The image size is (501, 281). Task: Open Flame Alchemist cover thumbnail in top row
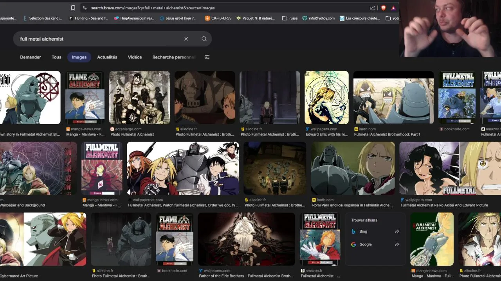pos(85,98)
